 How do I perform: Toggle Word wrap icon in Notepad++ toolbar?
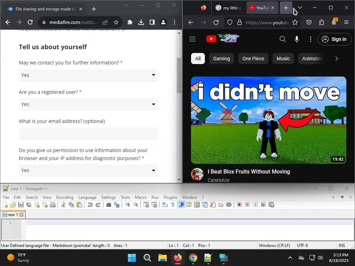165,205
